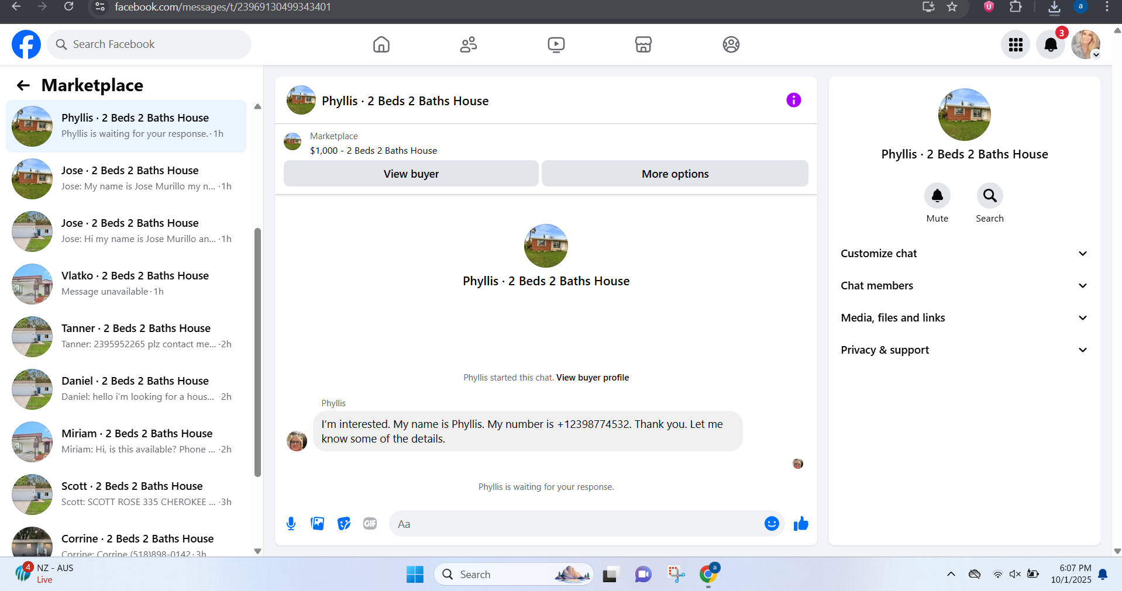Choose a GIF to send
The height and width of the screenshot is (591, 1122).
370,524
